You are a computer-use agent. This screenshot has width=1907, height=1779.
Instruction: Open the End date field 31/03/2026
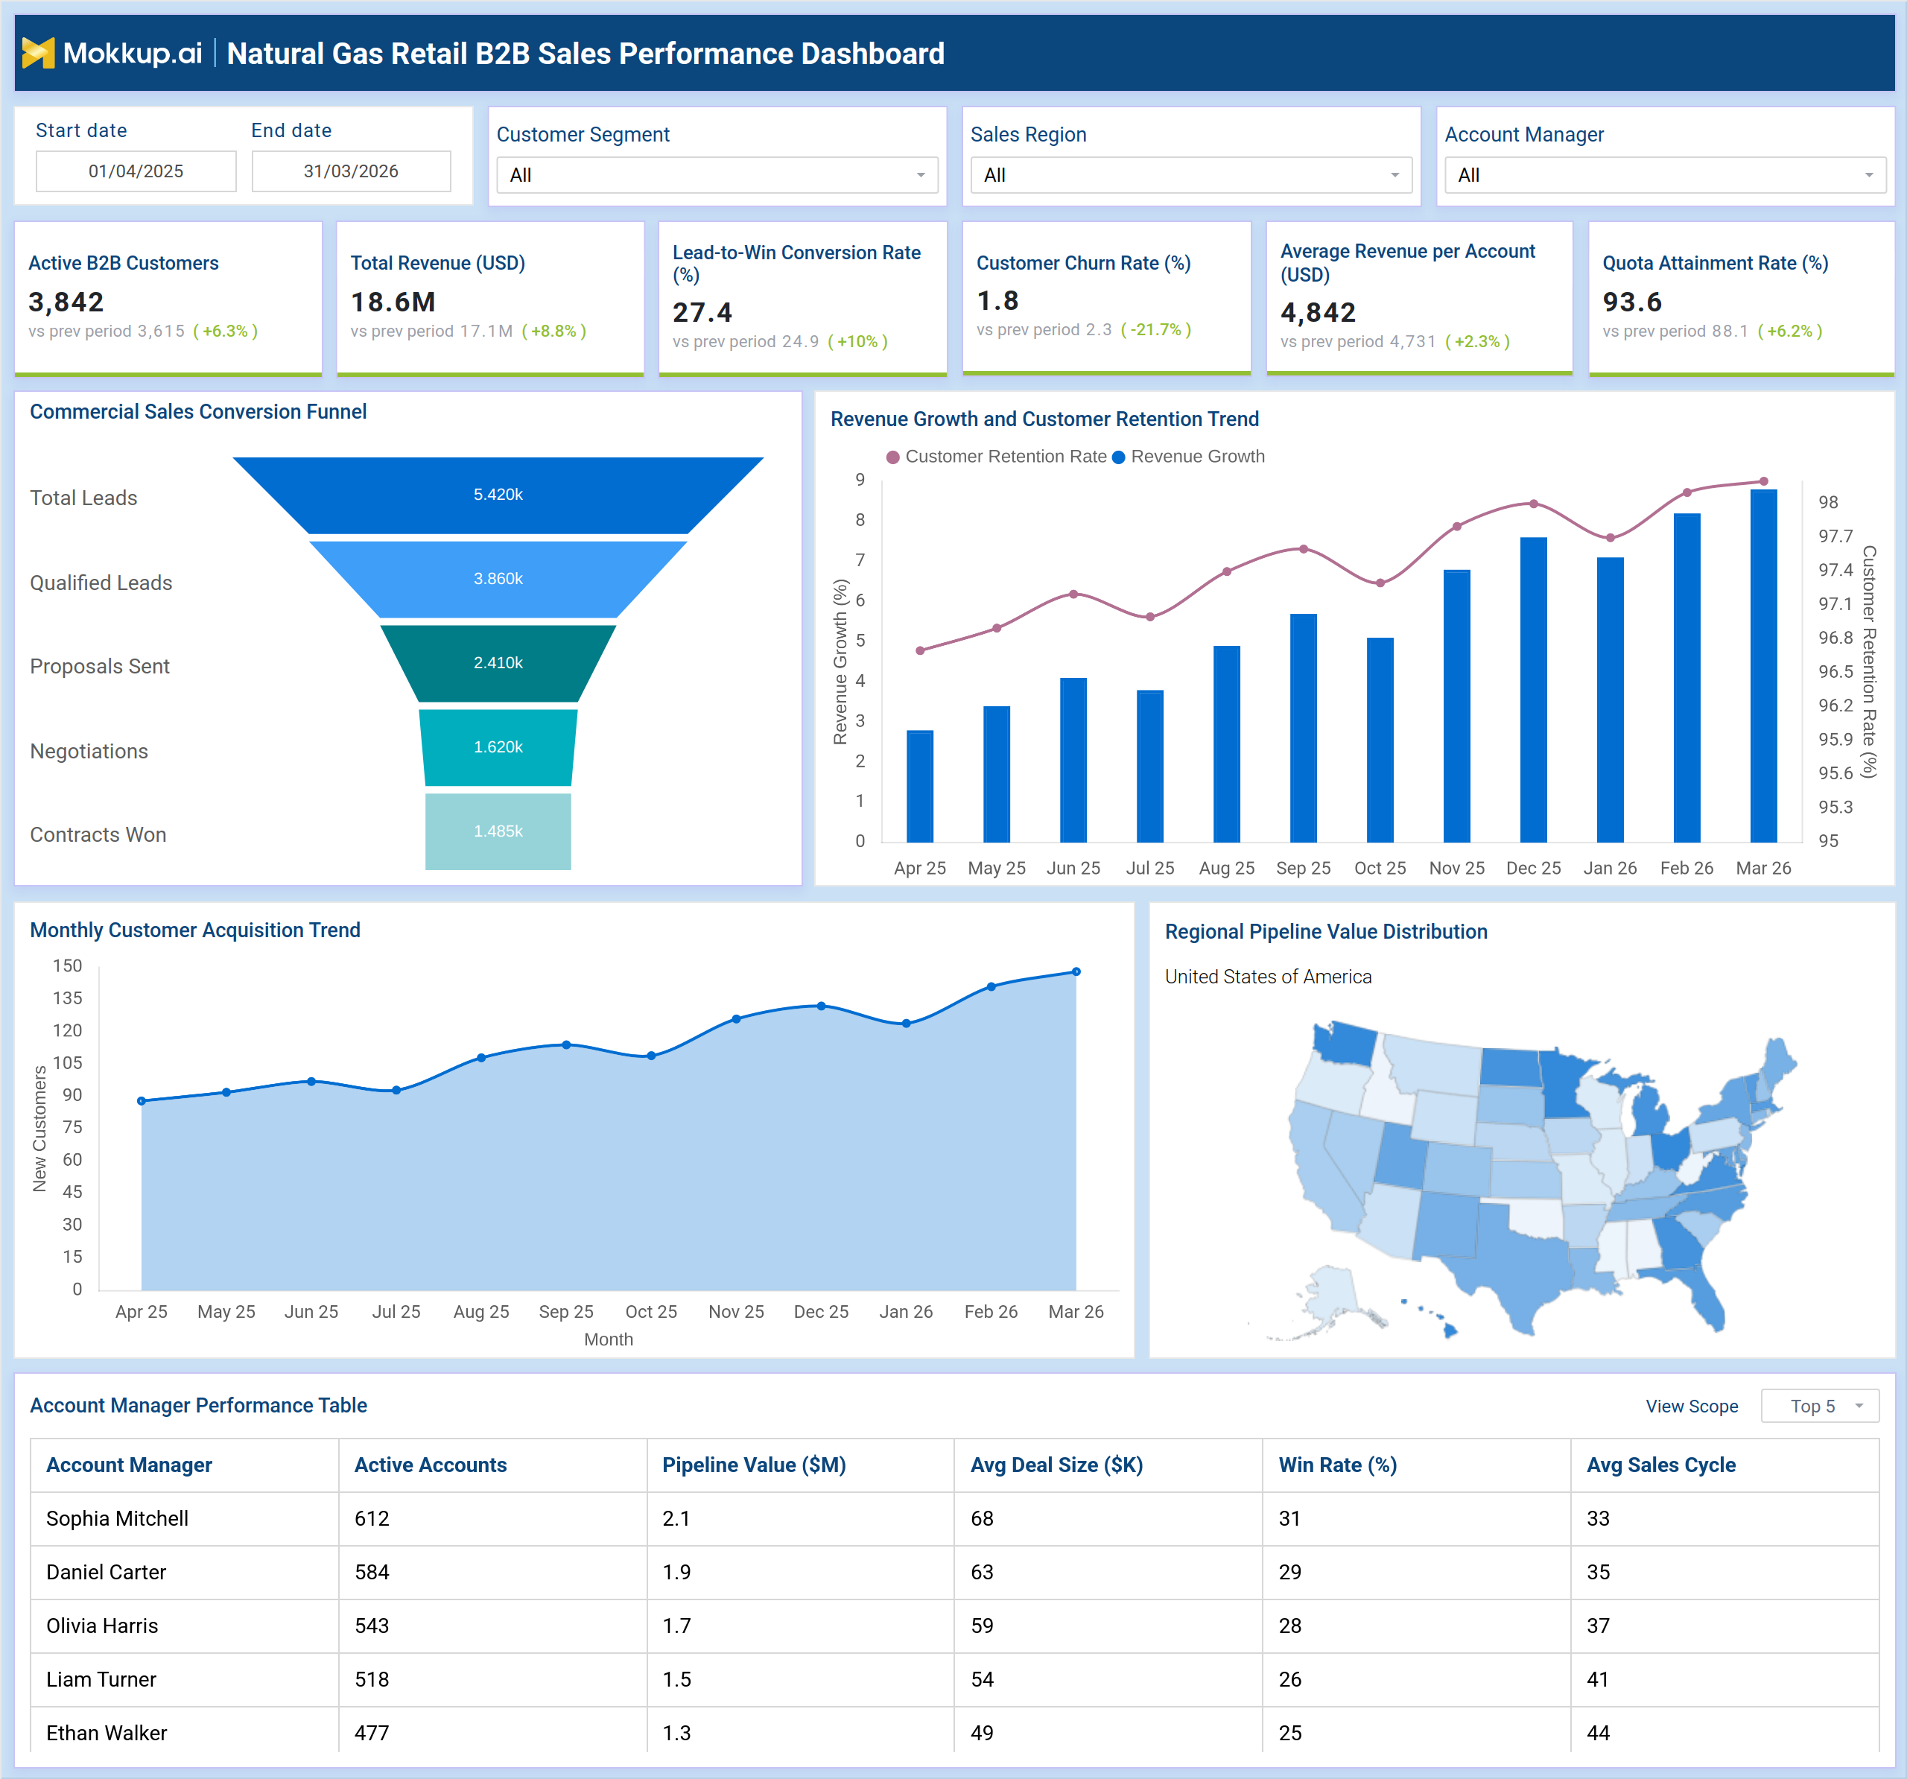(351, 171)
